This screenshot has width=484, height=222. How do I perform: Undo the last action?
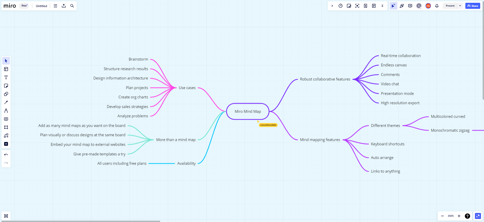pyautogui.click(x=6, y=155)
